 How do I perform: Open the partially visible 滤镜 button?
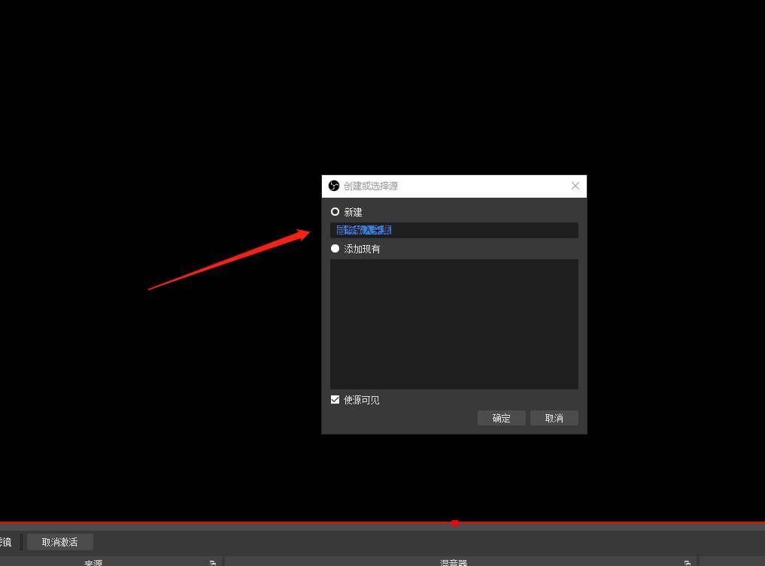click(x=6, y=542)
